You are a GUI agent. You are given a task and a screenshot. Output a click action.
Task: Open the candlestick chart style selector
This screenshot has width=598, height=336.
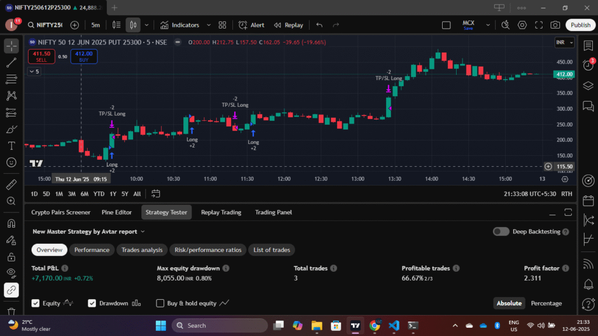pyautogui.click(x=133, y=25)
